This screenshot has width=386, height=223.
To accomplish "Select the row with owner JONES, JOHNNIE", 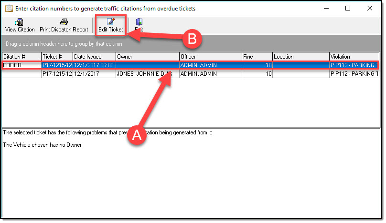I will (147, 74).
